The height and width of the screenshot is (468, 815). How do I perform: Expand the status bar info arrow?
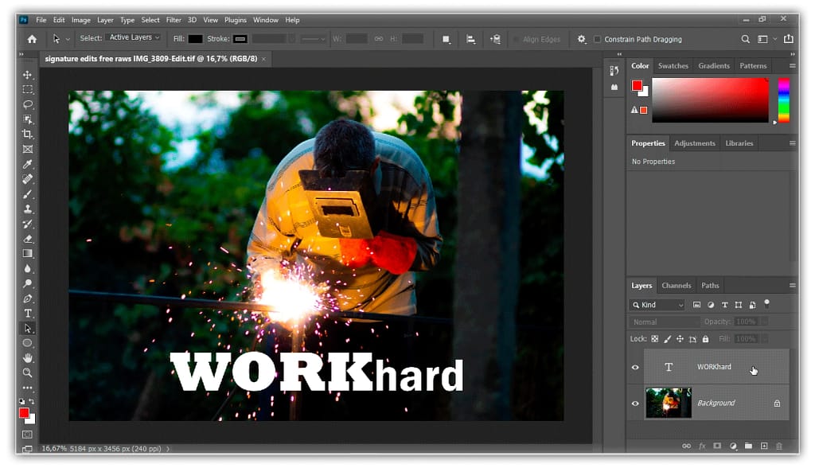(x=168, y=448)
